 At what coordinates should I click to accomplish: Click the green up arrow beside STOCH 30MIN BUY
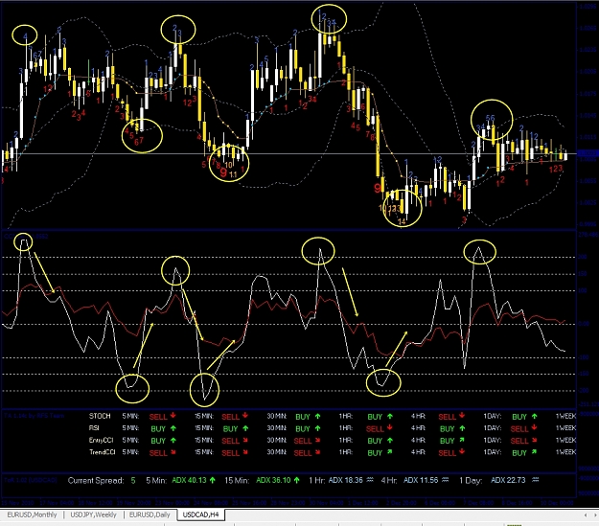(317, 417)
